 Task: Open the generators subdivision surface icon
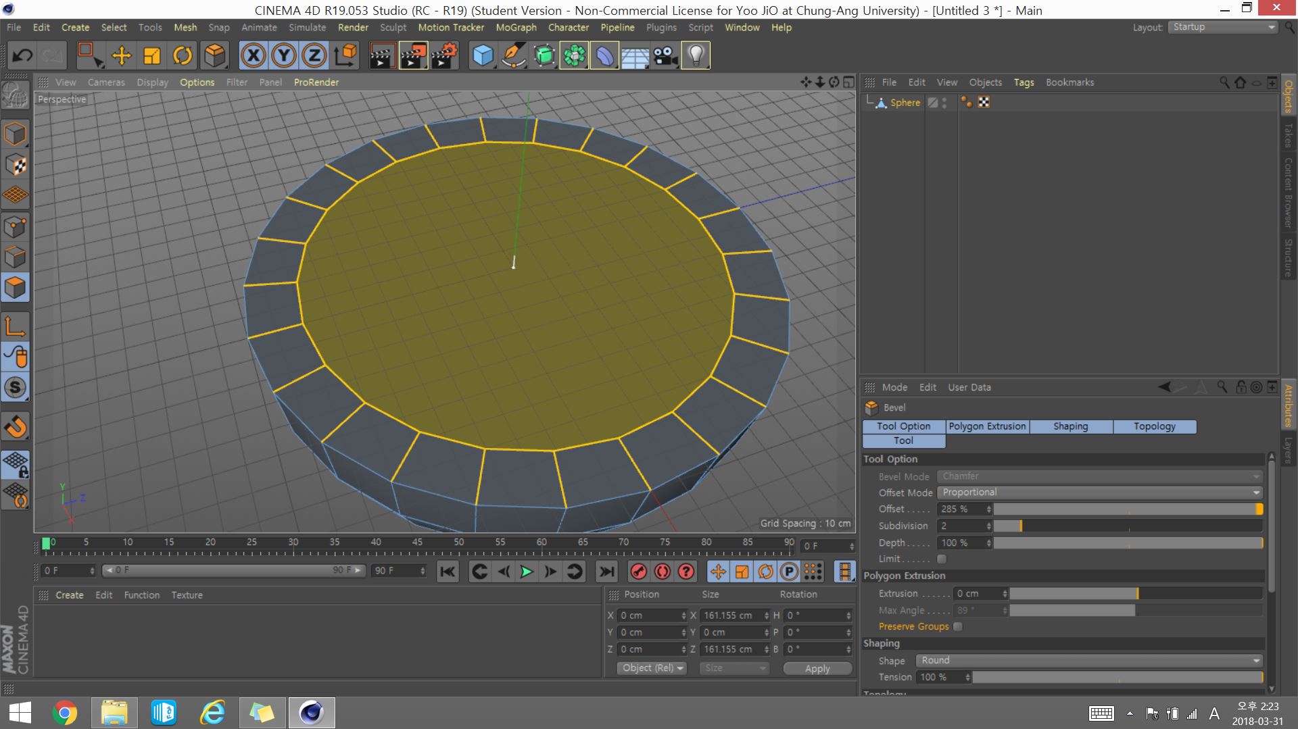544,55
